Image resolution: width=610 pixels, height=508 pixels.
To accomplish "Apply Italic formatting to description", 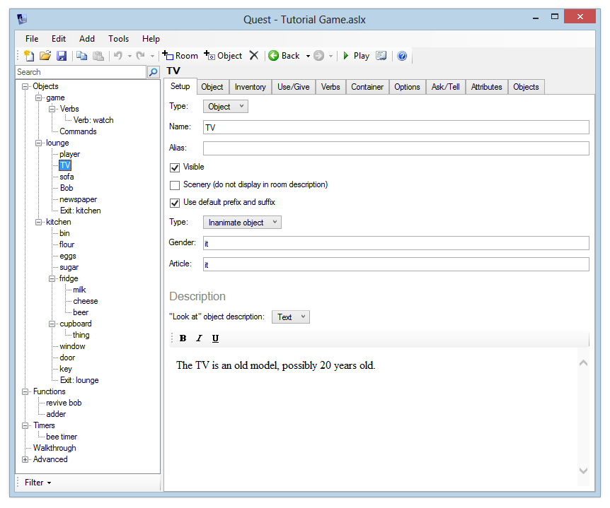I will pos(199,338).
